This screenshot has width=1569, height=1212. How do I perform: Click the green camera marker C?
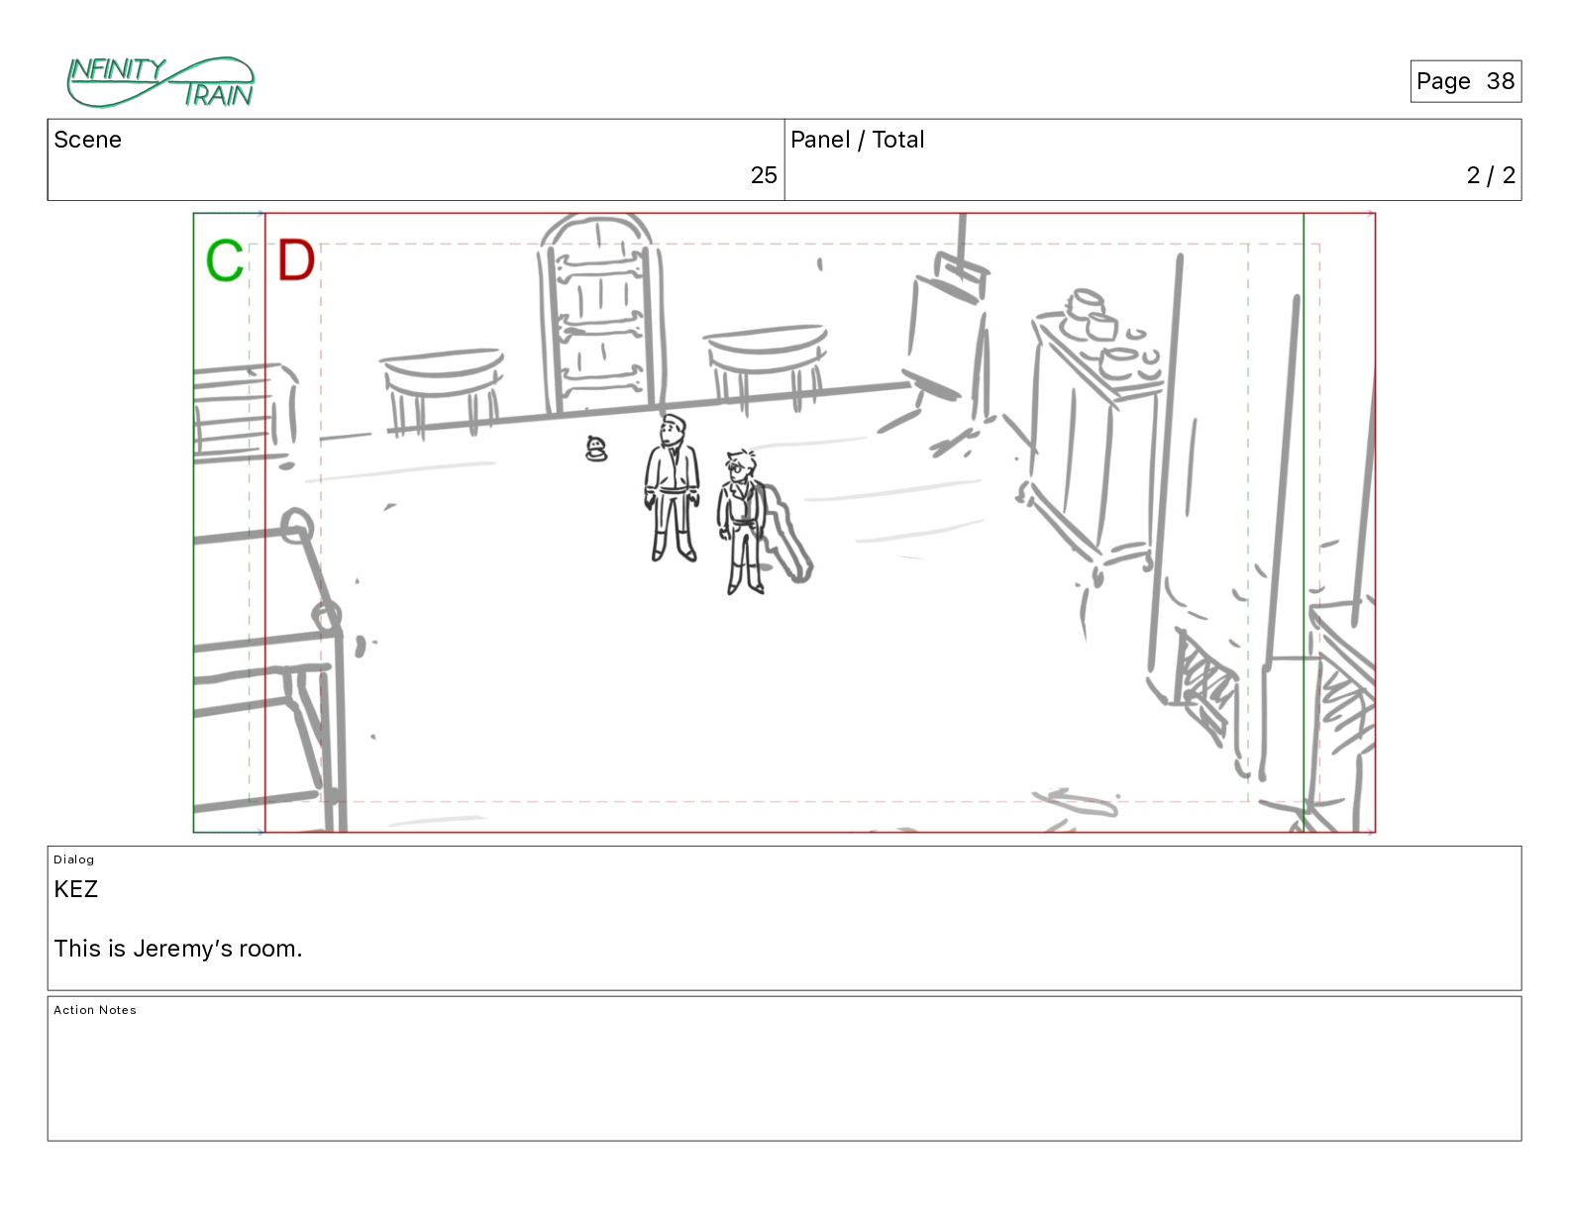tap(225, 261)
